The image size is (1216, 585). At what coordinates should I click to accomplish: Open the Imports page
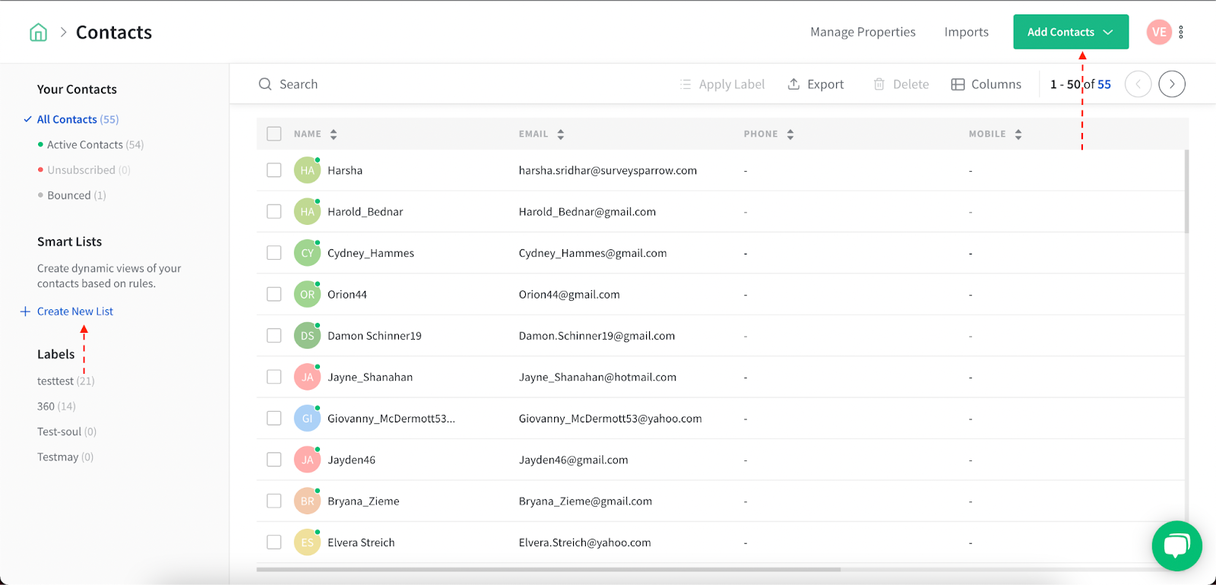(967, 32)
